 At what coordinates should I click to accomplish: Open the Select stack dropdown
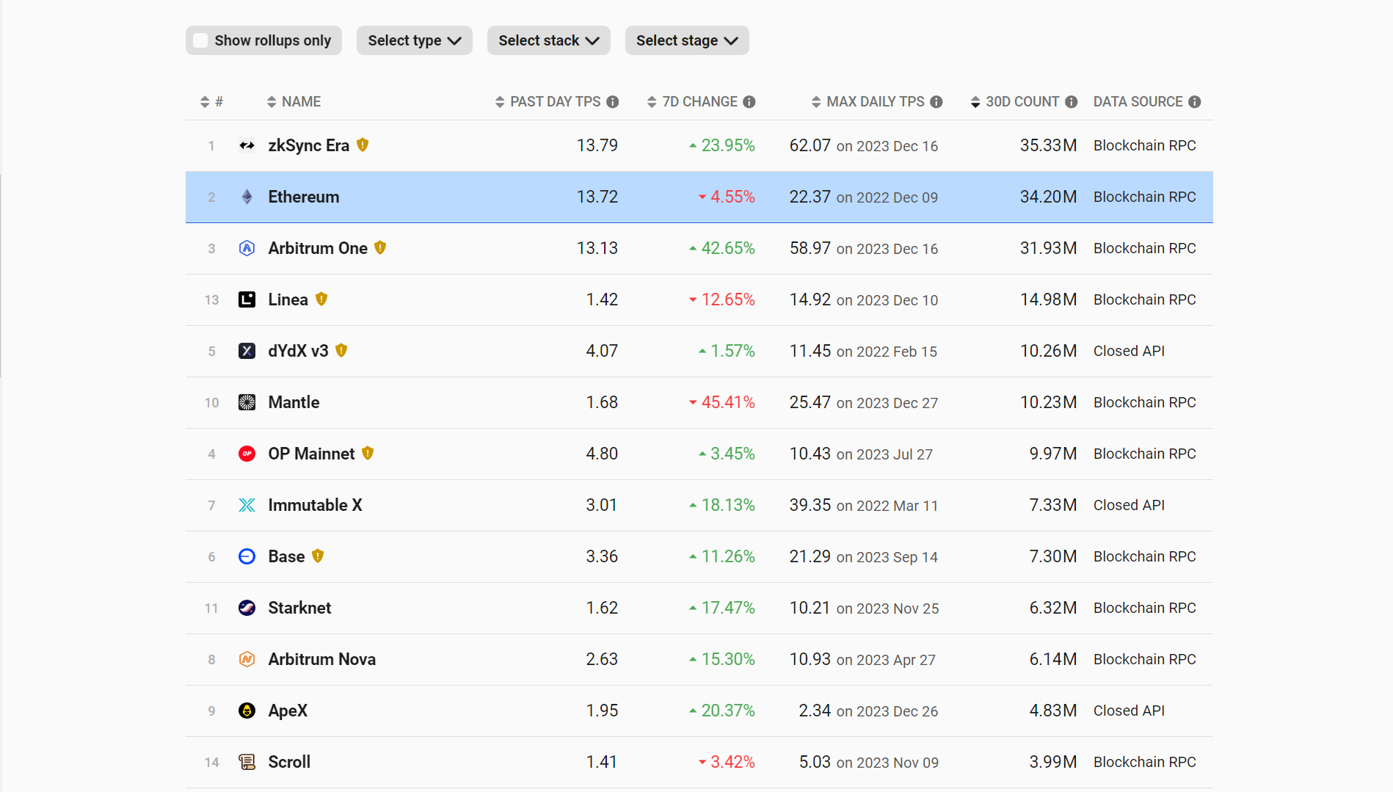(549, 40)
